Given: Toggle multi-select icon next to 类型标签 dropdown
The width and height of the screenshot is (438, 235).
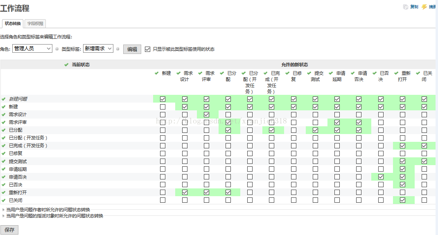Looking at the screenshot, I should (118, 49).
